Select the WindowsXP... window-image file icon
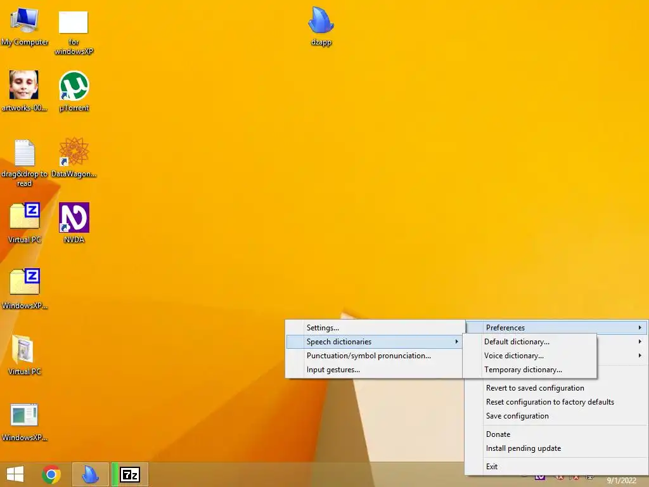 (25, 422)
